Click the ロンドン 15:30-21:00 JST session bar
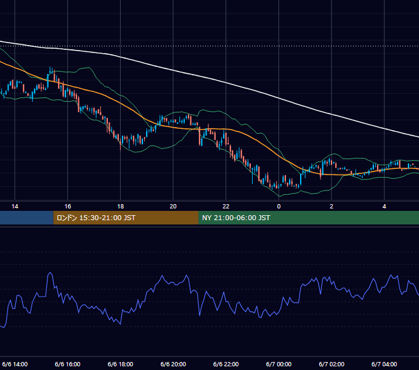 (126, 218)
